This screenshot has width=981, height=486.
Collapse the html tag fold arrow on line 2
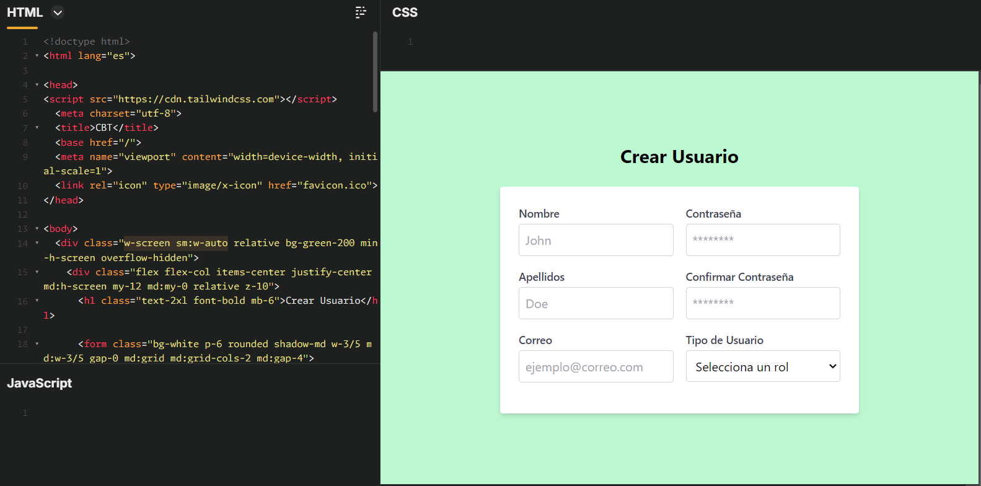(x=37, y=56)
